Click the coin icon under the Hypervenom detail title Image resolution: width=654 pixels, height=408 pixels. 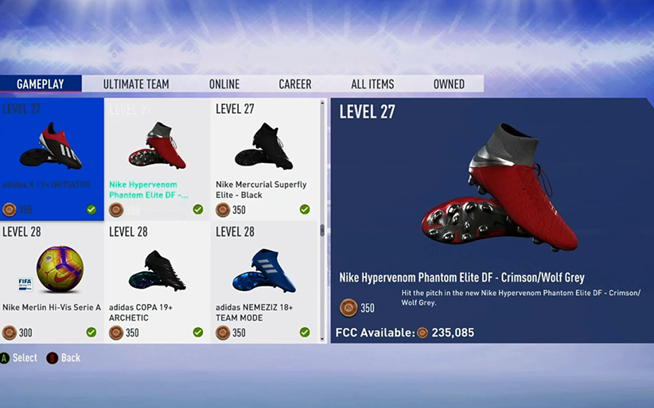348,308
